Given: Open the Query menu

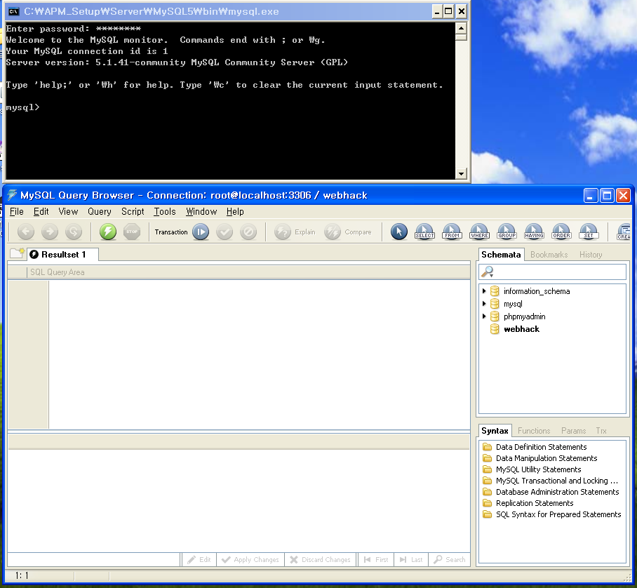Looking at the screenshot, I should coord(99,211).
